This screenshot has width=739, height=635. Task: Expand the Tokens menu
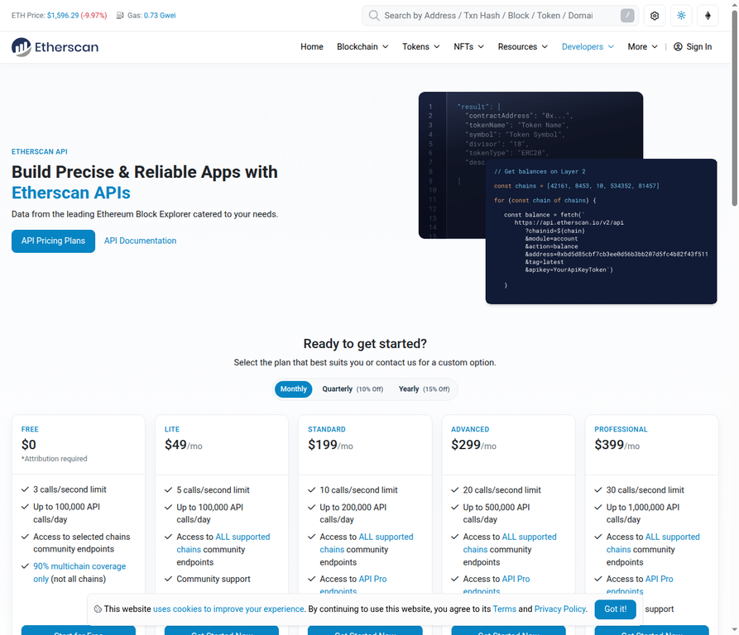(421, 46)
